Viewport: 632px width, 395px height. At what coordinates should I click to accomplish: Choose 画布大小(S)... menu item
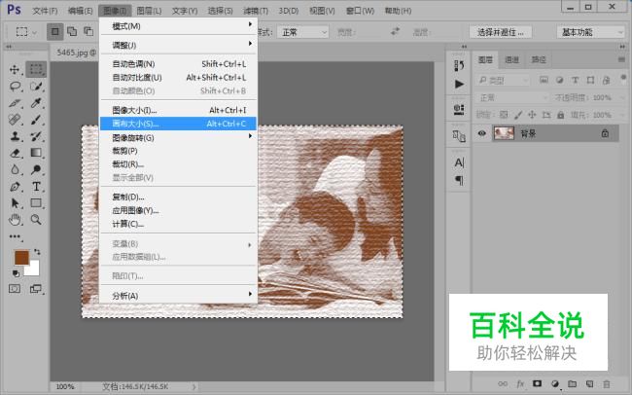pyautogui.click(x=178, y=124)
